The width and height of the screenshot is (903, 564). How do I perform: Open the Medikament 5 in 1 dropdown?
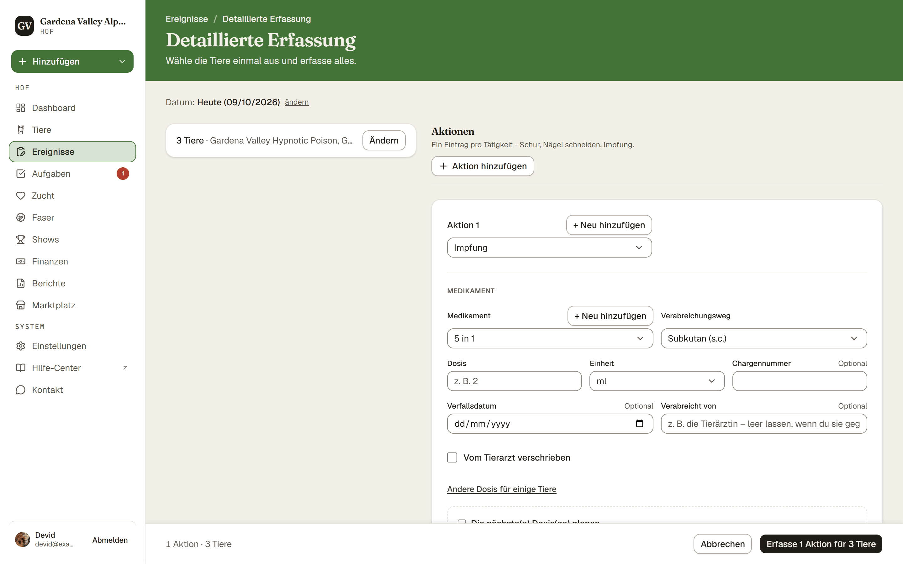(x=550, y=338)
